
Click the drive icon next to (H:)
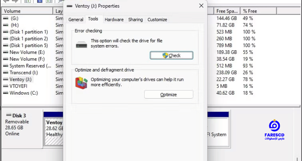6,25
